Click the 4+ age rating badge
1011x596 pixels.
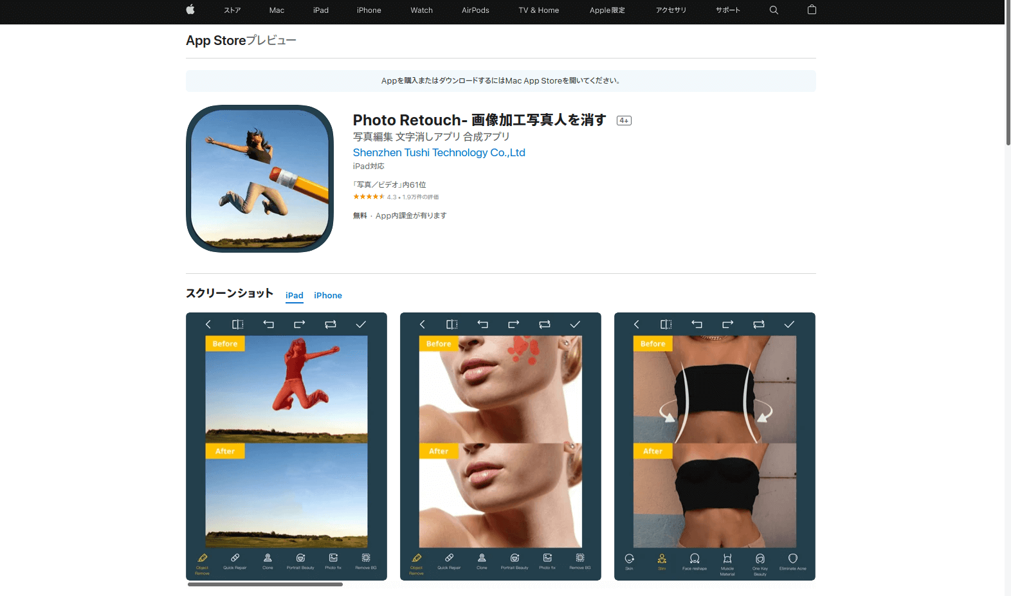pyautogui.click(x=624, y=120)
